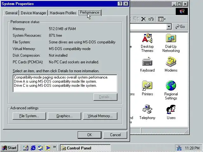
Task: Switch to the Device Manager tab
Action: (33, 13)
